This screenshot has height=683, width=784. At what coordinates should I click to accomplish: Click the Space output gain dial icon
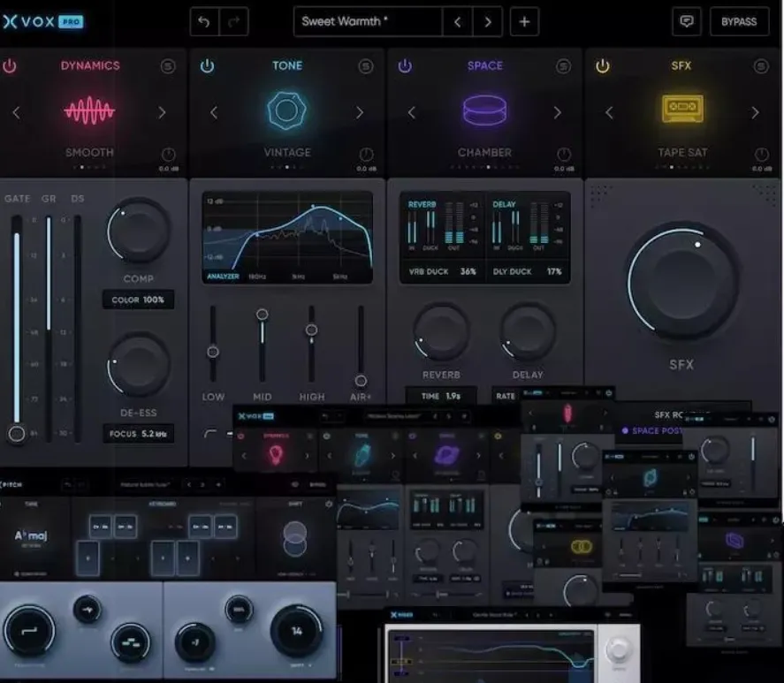pyautogui.click(x=564, y=155)
